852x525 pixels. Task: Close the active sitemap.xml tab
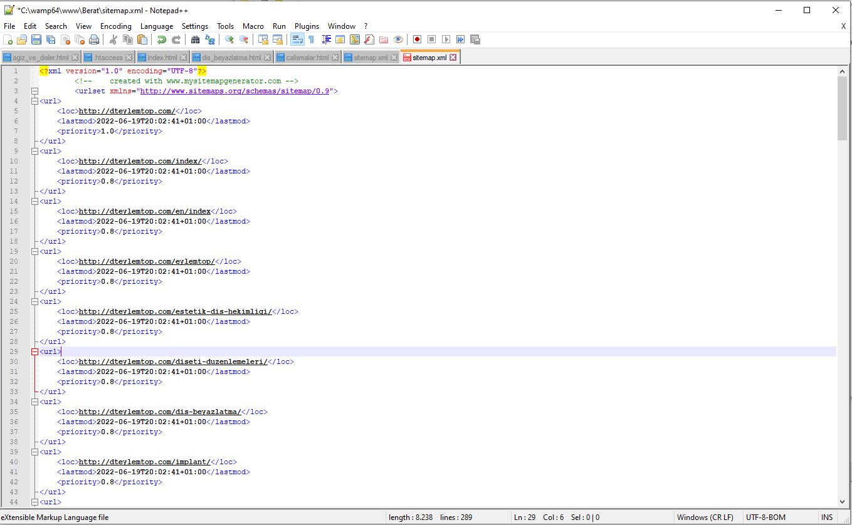(453, 58)
